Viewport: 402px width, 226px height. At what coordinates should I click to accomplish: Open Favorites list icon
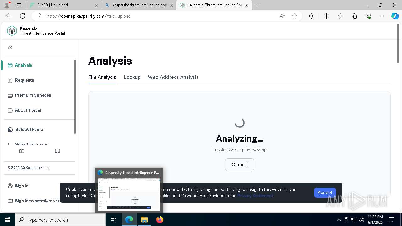pos(340,16)
